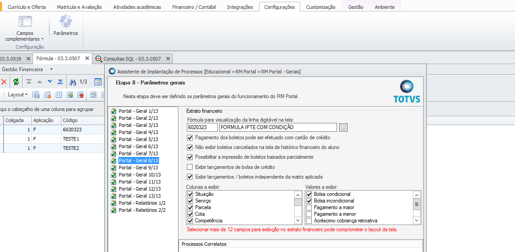The image size is (515, 252).
Task: Uncheck the Competência column checkbox
Action: (190, 221)
